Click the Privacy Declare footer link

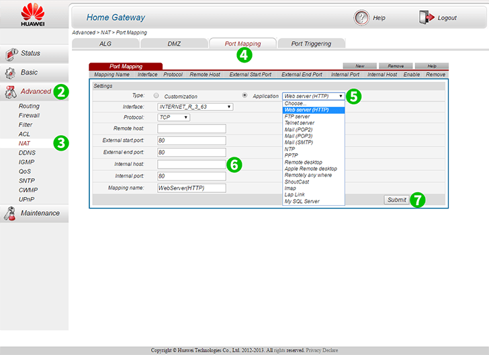pos(322,350)
